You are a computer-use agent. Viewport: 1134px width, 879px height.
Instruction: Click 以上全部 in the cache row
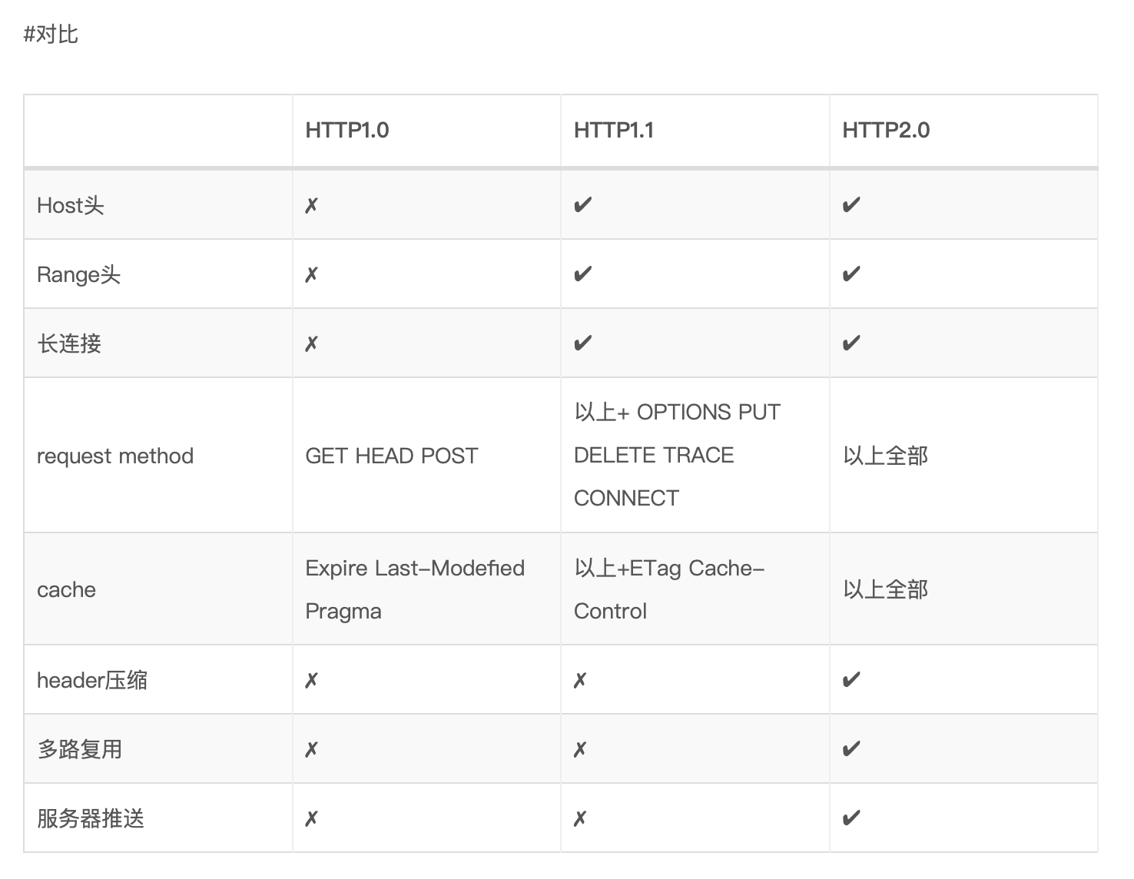pos(885,589)
